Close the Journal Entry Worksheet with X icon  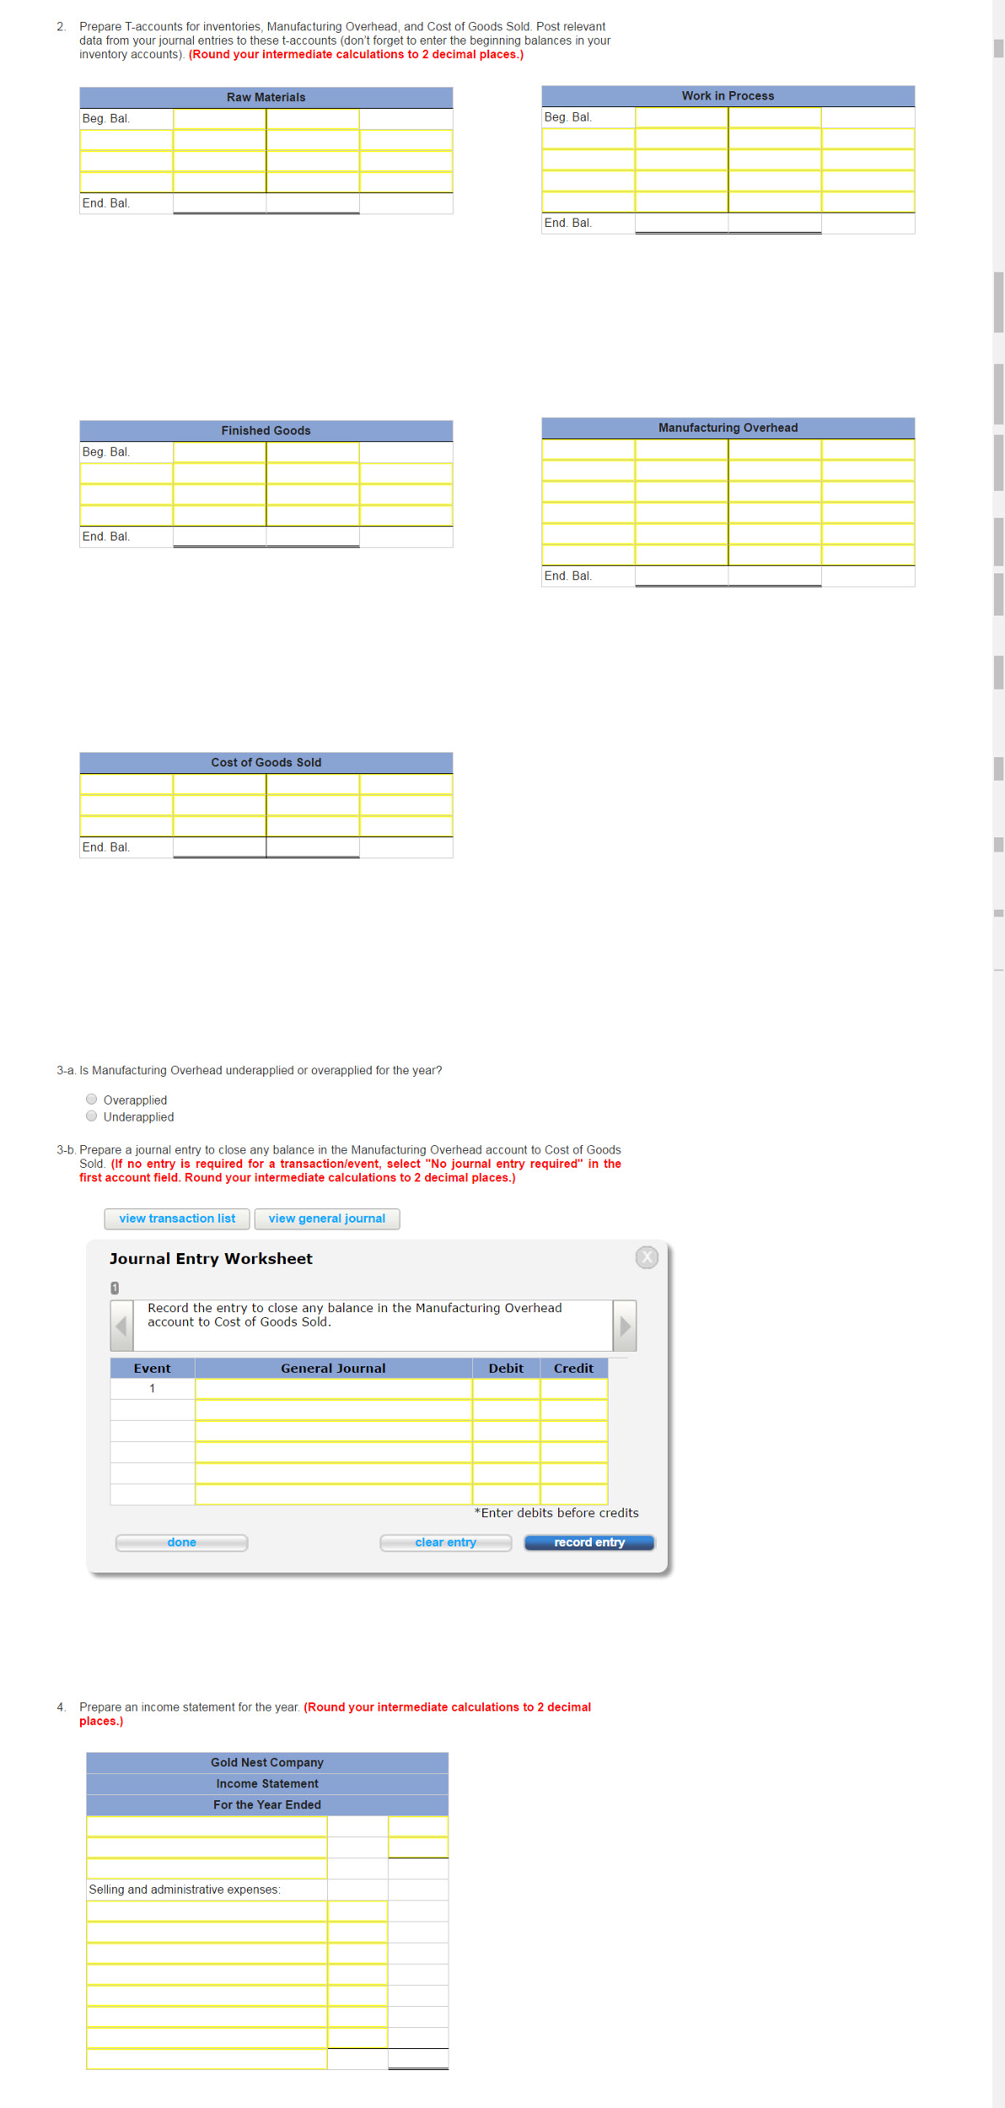[647, 1256]
